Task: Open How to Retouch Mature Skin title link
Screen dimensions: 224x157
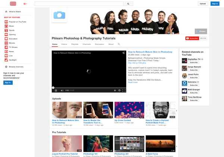Action: tap(150, 52)
